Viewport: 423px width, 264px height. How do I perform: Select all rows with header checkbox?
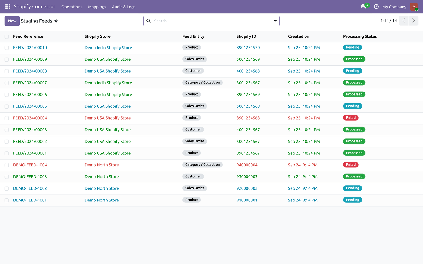click(7, 37)
